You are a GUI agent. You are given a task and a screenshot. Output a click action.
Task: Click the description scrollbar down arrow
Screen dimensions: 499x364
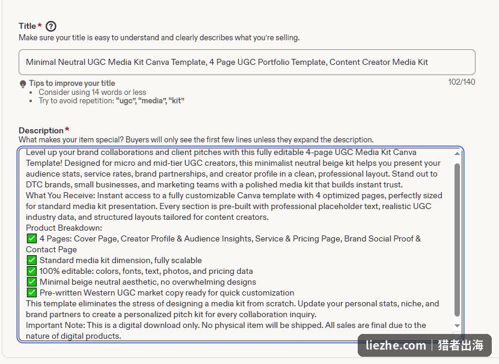pos(457,326)
